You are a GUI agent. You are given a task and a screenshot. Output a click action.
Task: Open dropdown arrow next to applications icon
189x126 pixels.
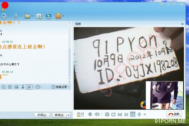pyautogui.click(x=63, y=16)
